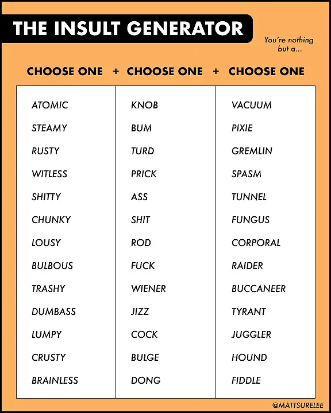Select CORPORAL from the third list

[256, 243]
